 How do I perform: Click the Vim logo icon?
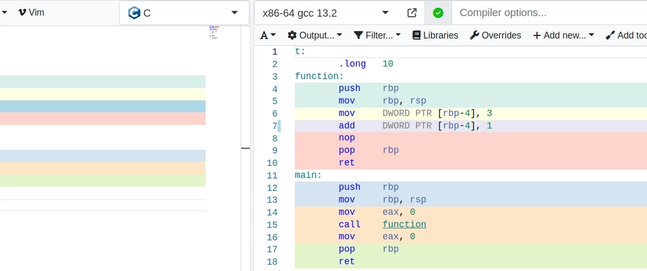[x=22, y=12]
